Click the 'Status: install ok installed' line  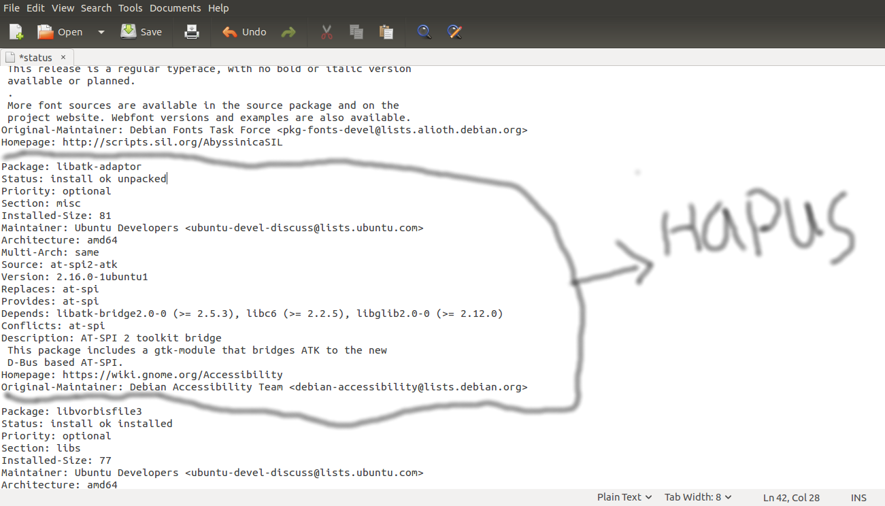[87, 424]
